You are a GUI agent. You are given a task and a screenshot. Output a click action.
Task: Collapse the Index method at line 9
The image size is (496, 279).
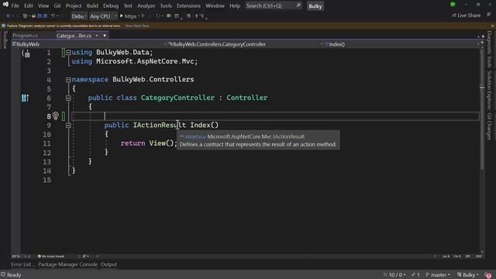68,126
